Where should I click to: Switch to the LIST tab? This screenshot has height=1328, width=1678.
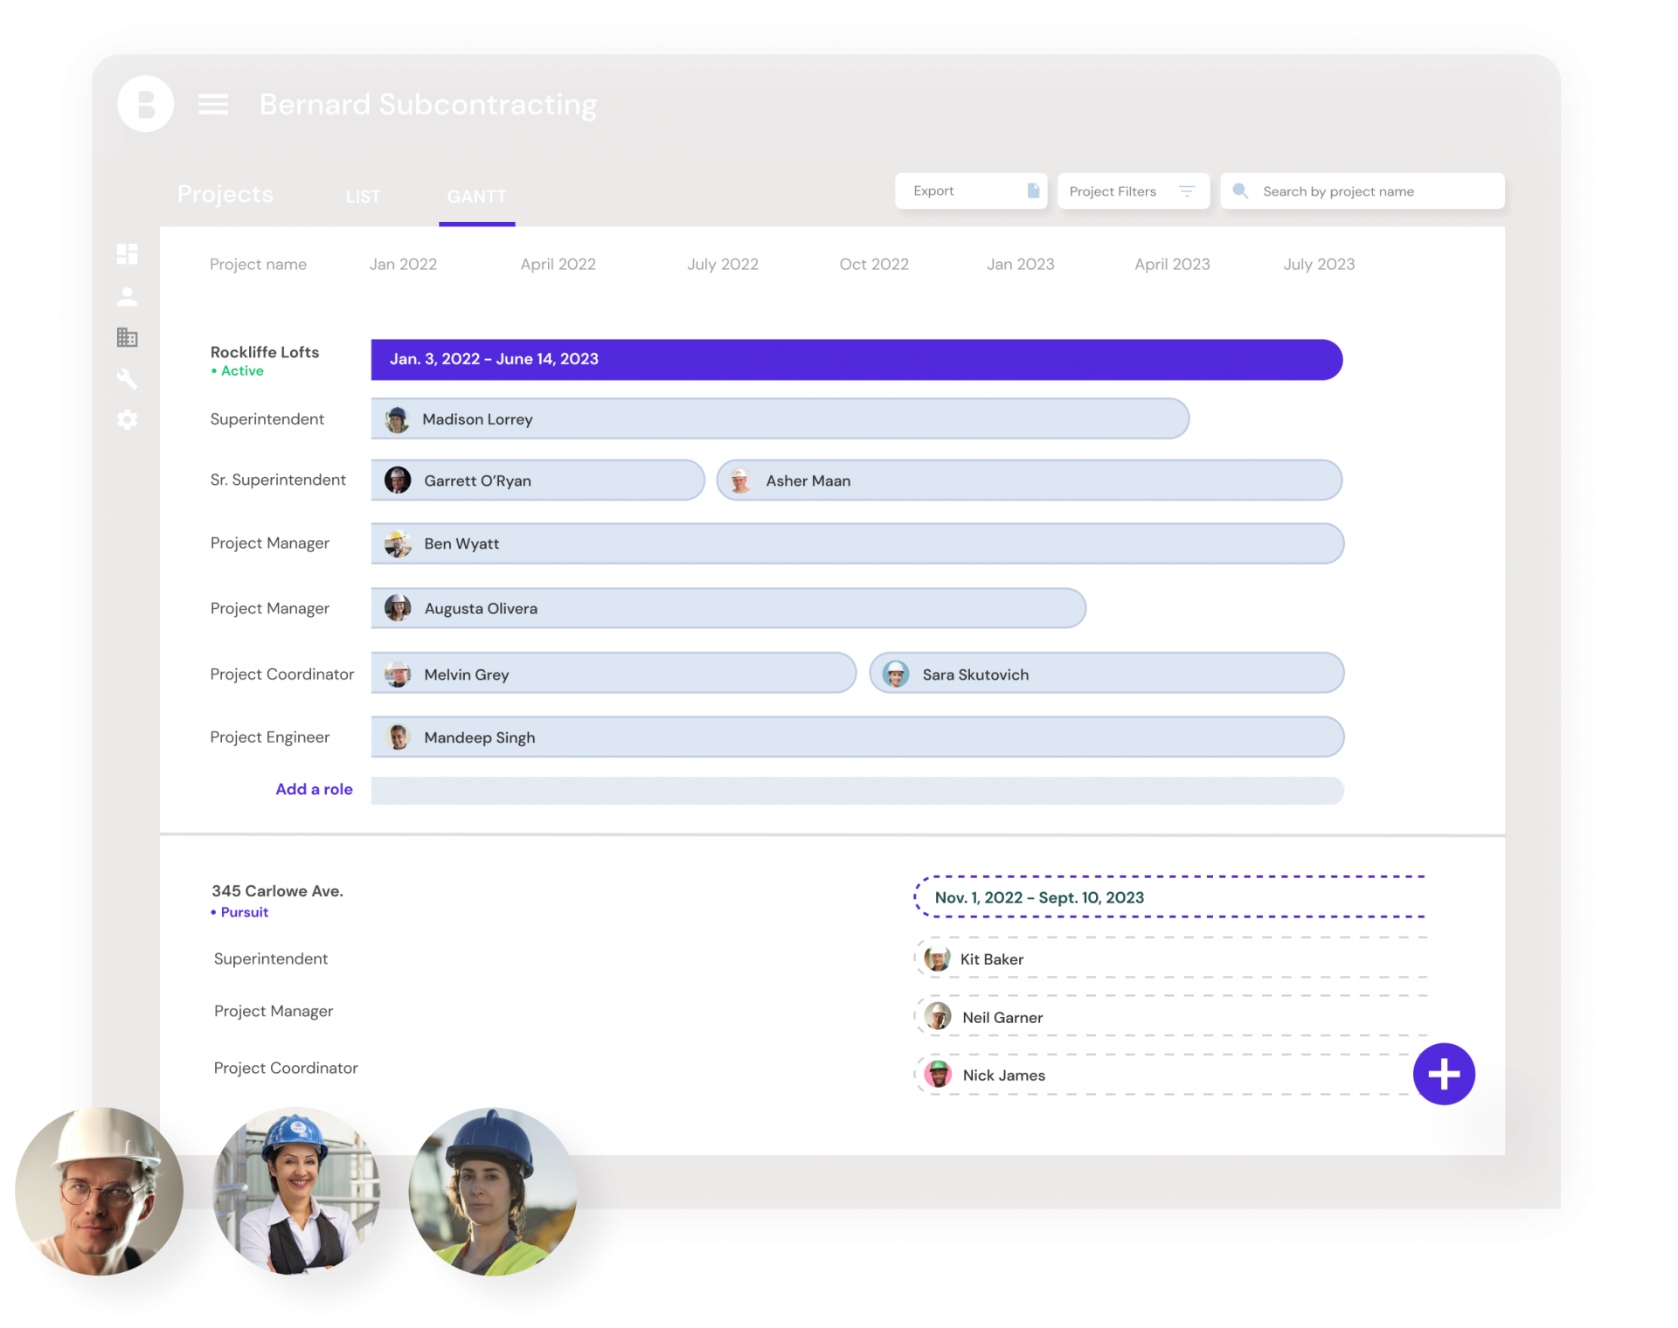[363, 197]
